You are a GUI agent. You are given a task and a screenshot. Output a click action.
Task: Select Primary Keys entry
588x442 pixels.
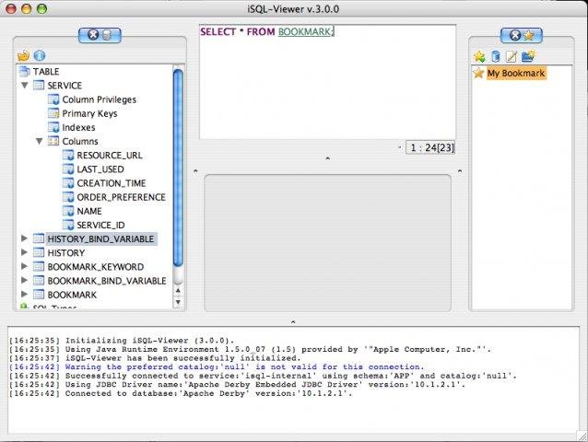[89, 113]
